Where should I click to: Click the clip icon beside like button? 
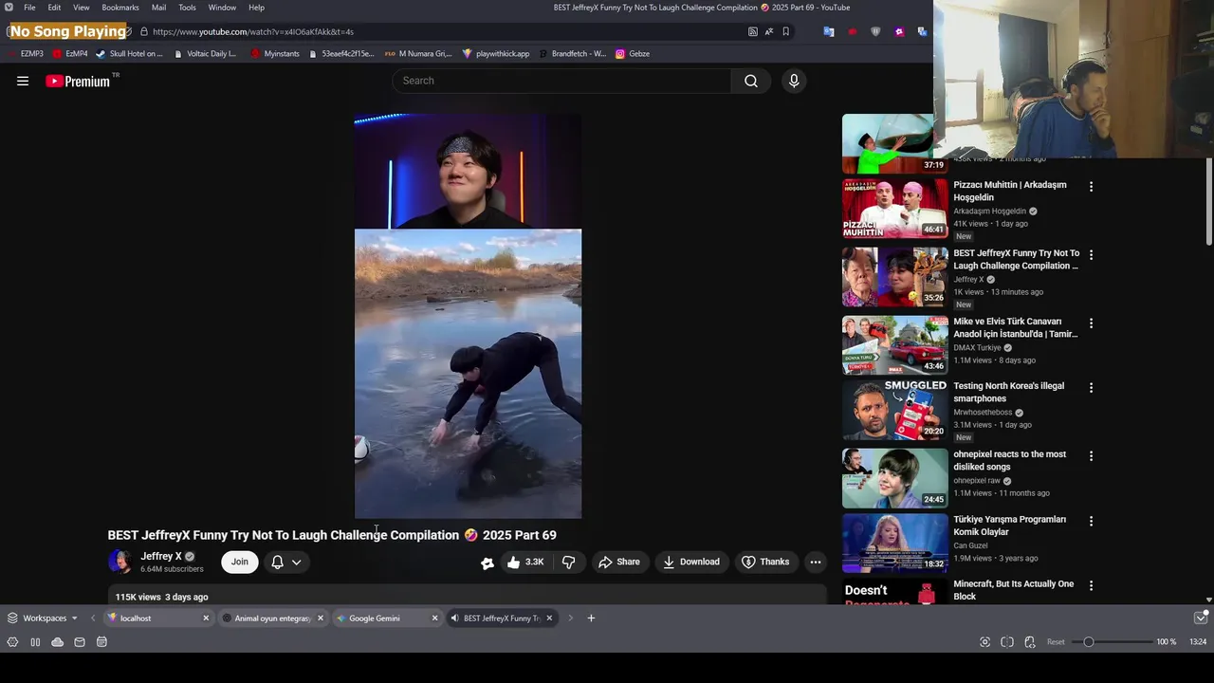click(x=487, y=563)
